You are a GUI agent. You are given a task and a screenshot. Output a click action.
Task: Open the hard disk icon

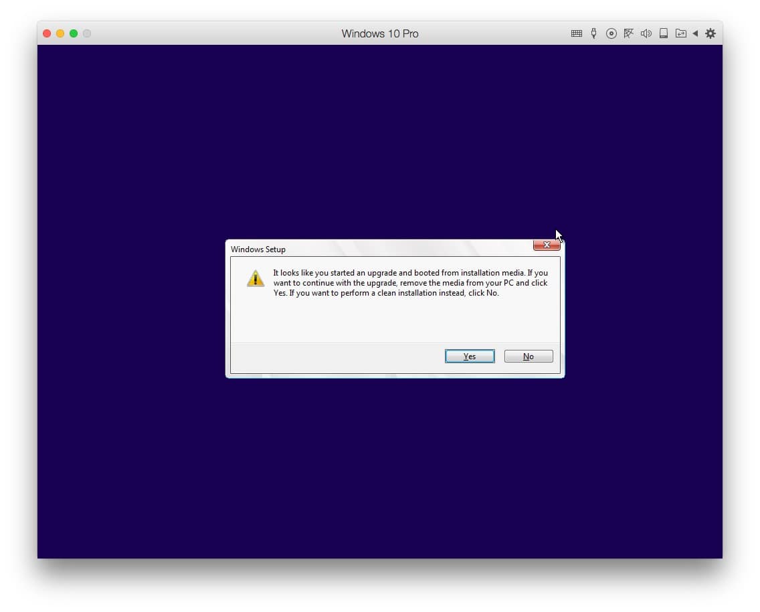click(663, 33)
